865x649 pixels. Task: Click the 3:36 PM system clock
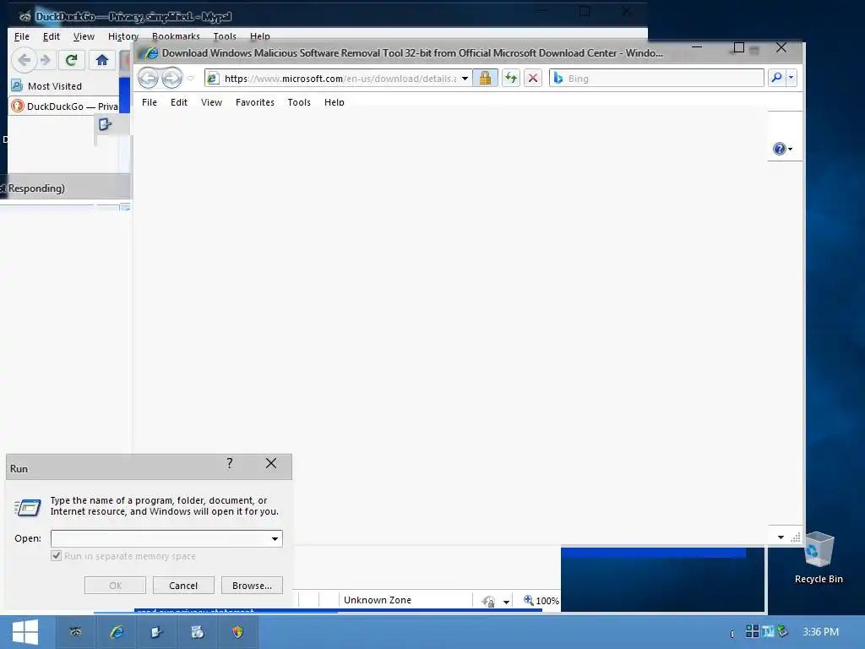click(820, 632)
